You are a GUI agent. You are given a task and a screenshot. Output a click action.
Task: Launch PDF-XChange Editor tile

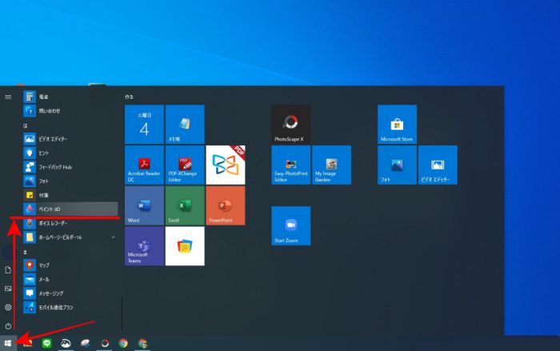[x=185, y=165]
